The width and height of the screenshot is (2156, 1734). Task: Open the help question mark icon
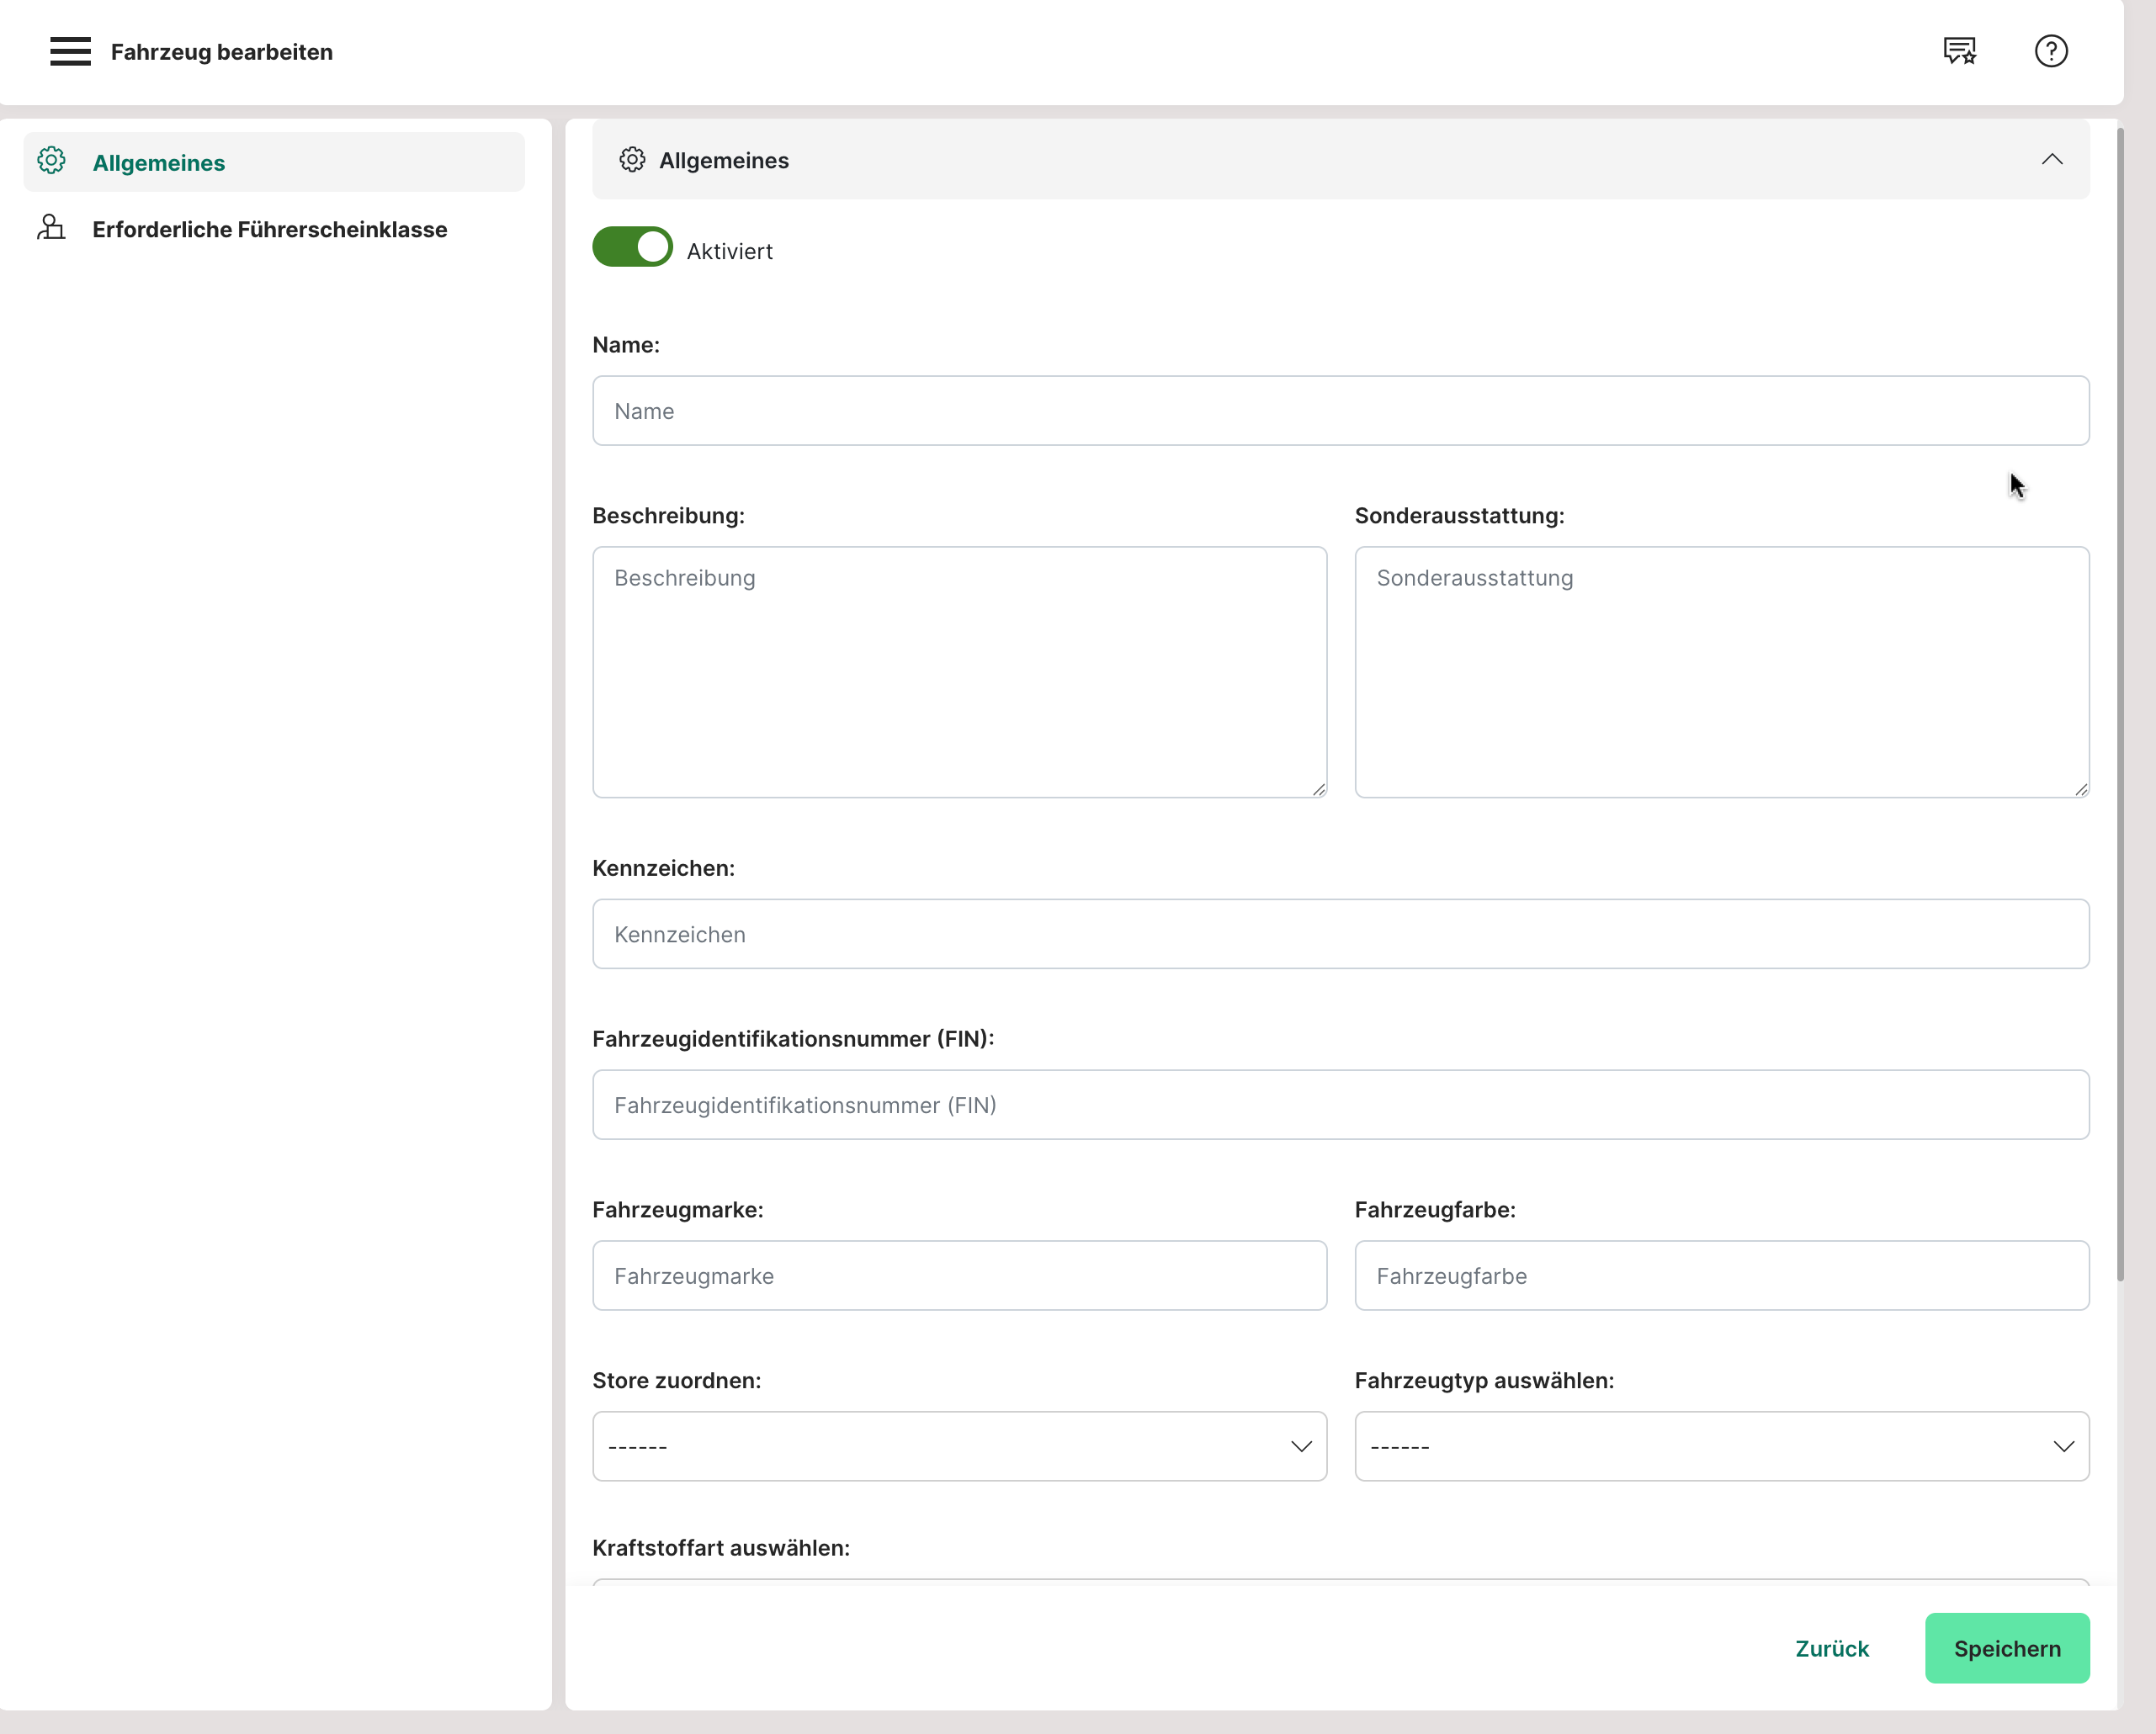click(2050, 51)
